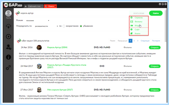Screen dimensions: 169x105
Task: Switch to the Поиск tab
Action: click(50, 6)
